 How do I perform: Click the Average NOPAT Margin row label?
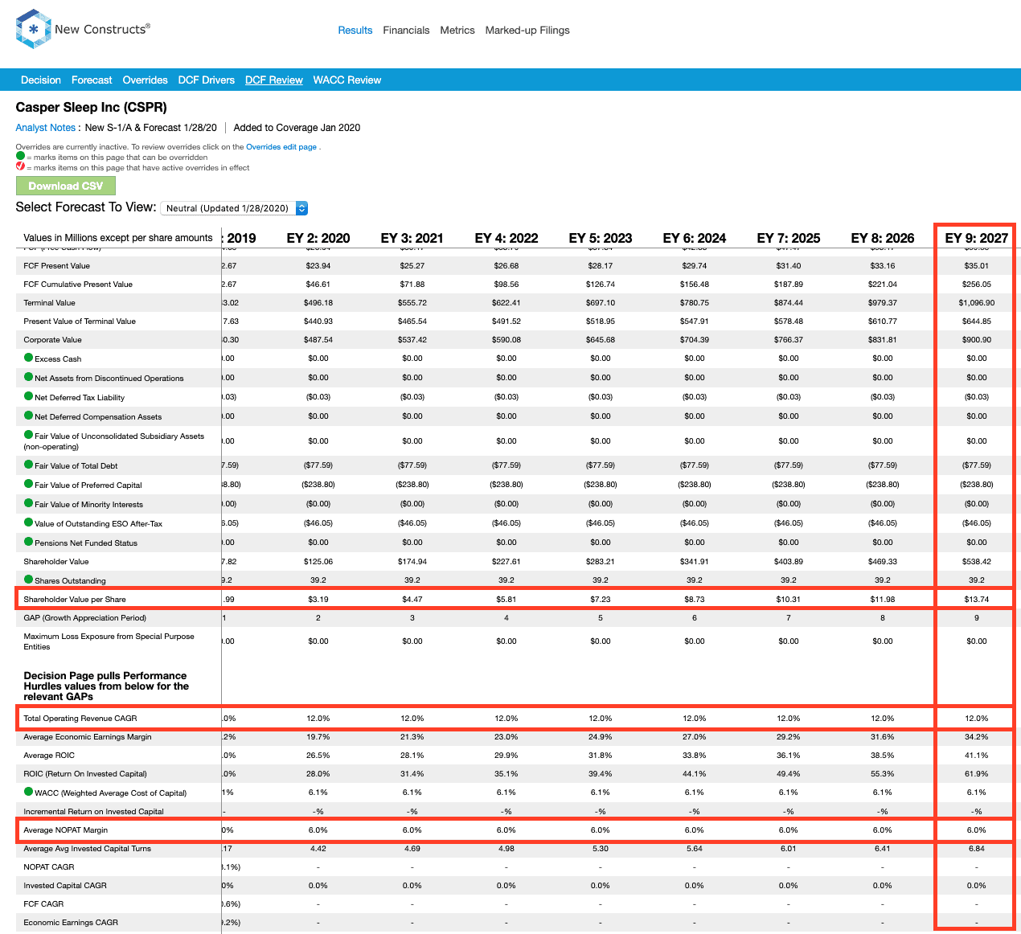point(66,830)
